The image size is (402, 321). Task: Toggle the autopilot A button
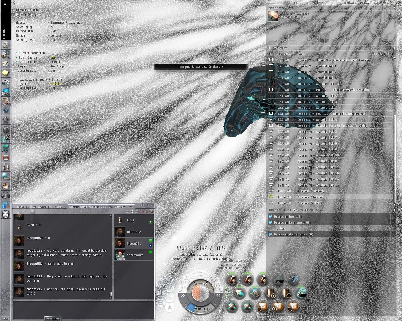pyautogui.click(x=170, y=308)
